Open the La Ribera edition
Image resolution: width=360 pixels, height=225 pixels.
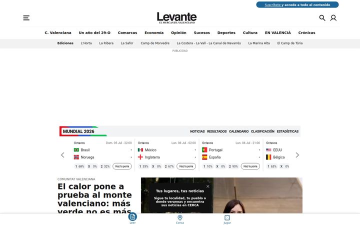pos(106,43)
